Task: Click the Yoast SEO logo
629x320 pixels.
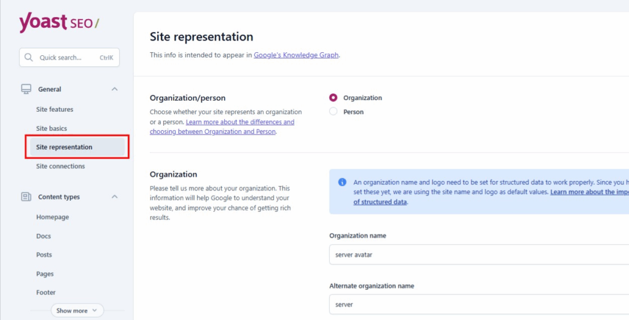Action: (59, 23)
